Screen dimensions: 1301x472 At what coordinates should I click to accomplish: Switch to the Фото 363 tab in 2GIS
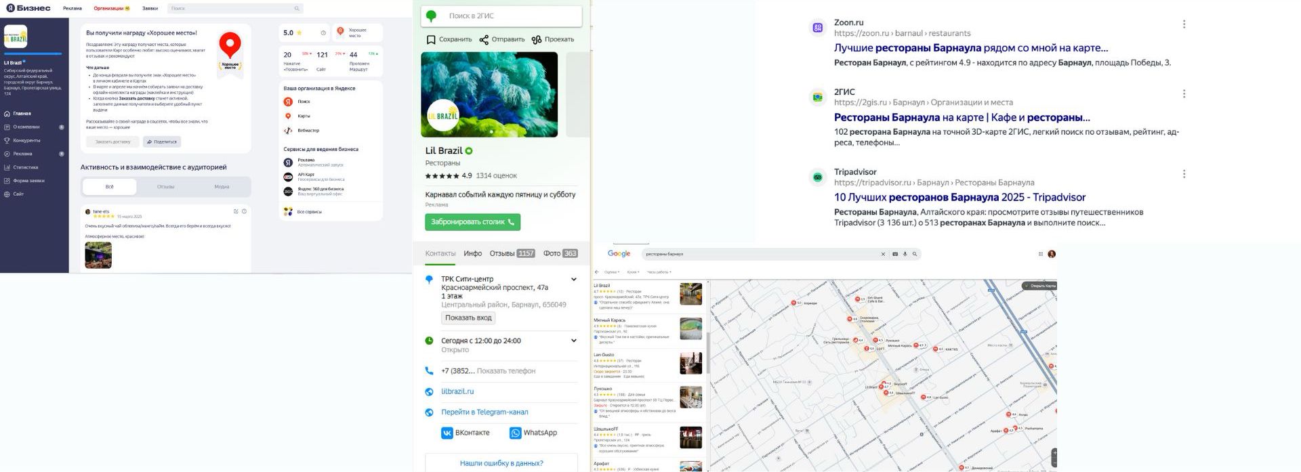[x=560, y=253]
